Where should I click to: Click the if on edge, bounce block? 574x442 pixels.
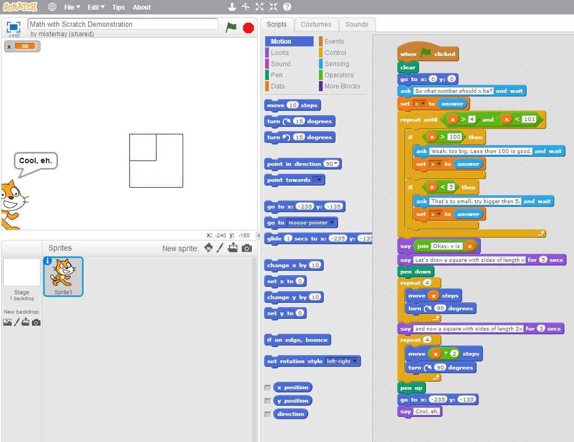click(297, 340)
